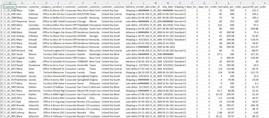269x118 pixels.
Task: Select the cell containing Ludtke
Action: pos(34,61)
